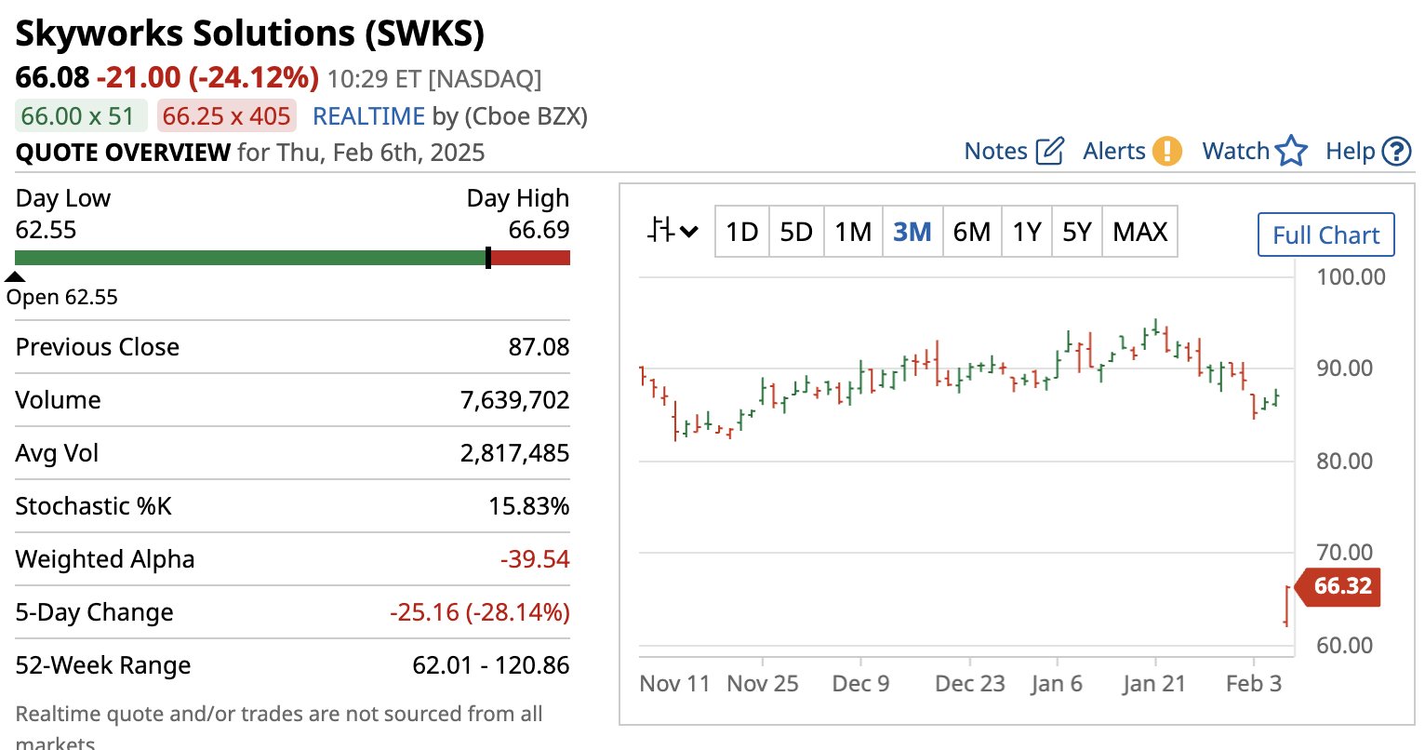
Task: Click the Notes link
Action: pyautogui.click(x=996, y=151)
